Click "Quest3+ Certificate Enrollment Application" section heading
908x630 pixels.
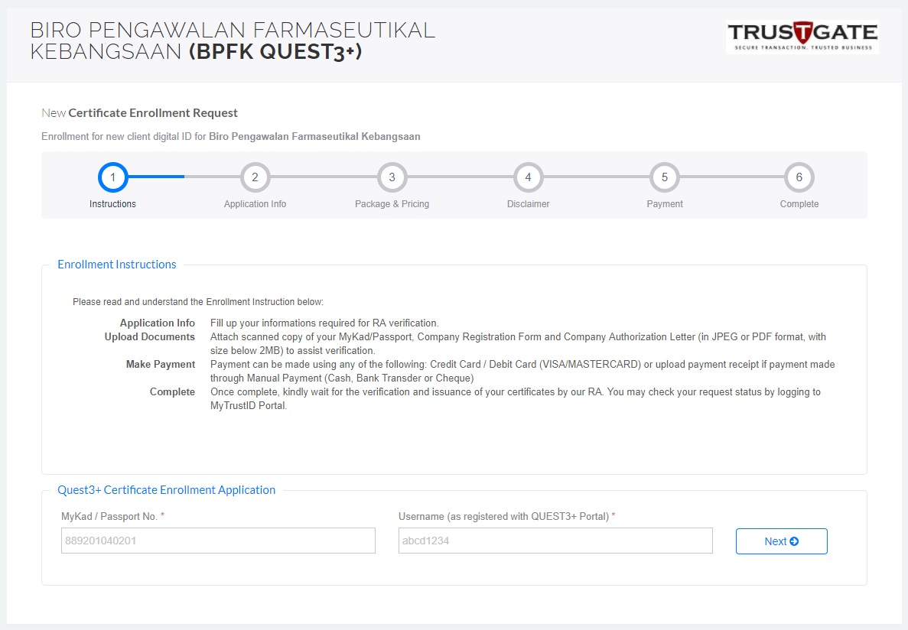[166, 490]
